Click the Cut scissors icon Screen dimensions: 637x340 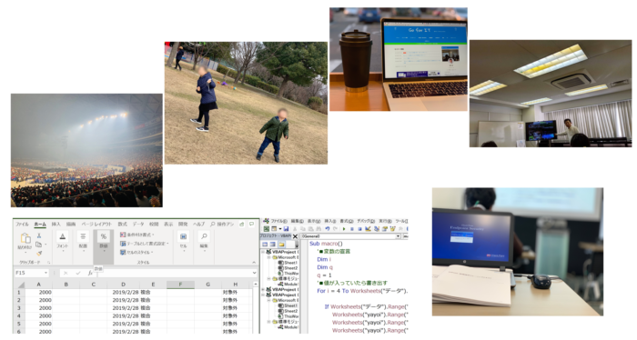(39, 235)
